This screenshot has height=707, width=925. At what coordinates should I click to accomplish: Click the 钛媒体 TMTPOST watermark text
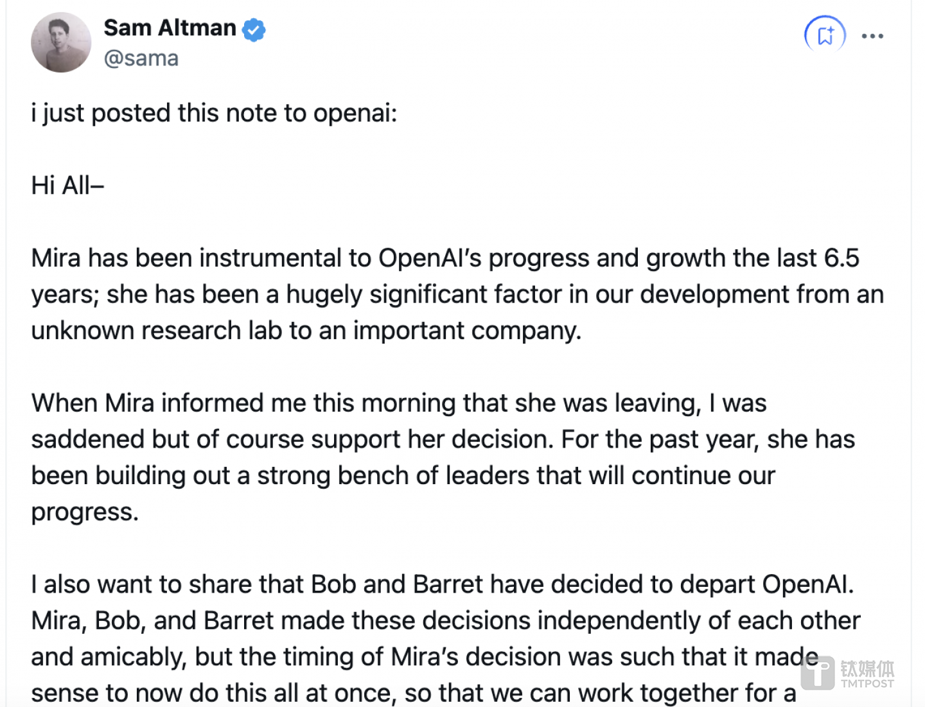867,674
